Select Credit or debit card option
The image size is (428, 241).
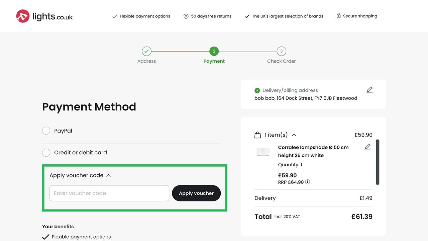[x=46, y=153]
